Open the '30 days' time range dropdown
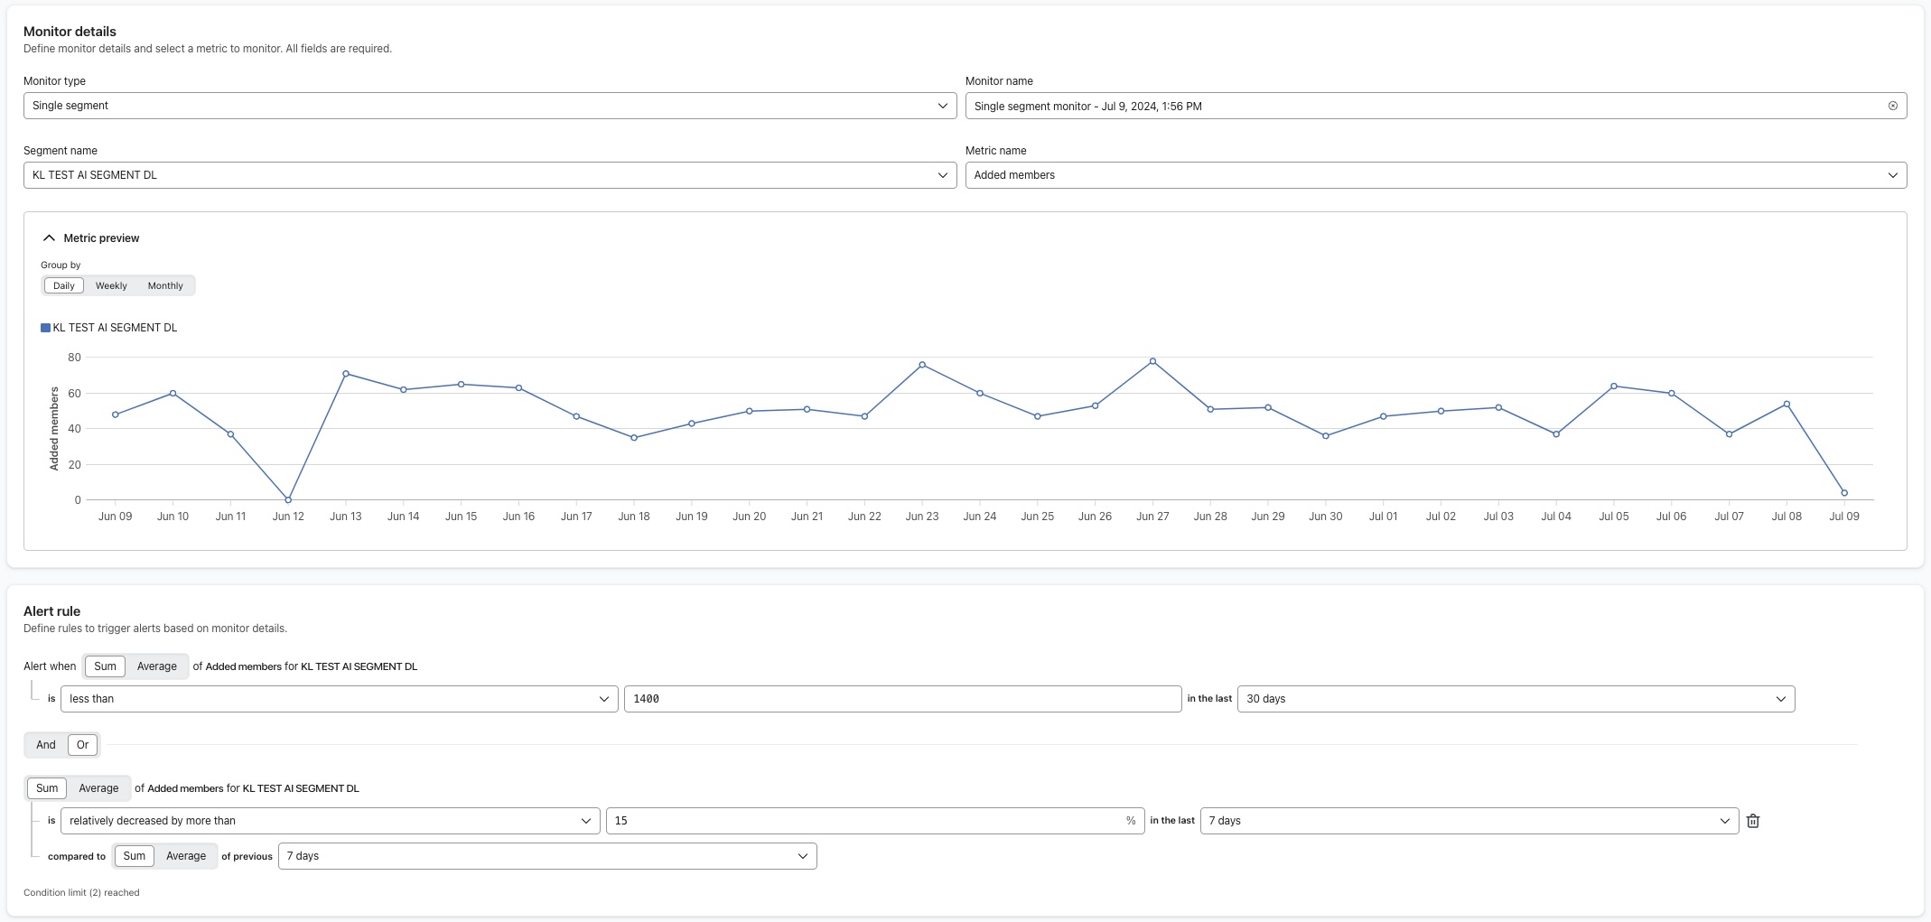The height and width of the screenshot is (922, 1931). (1516, 698)
